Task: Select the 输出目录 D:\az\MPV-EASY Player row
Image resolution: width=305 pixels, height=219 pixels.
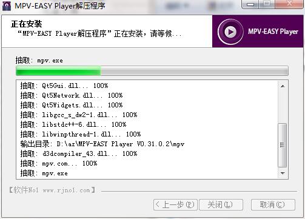Action: [102, 144]
